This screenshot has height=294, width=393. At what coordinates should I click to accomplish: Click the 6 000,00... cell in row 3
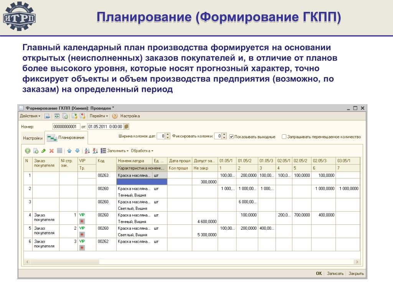click(x=247, y=202)
